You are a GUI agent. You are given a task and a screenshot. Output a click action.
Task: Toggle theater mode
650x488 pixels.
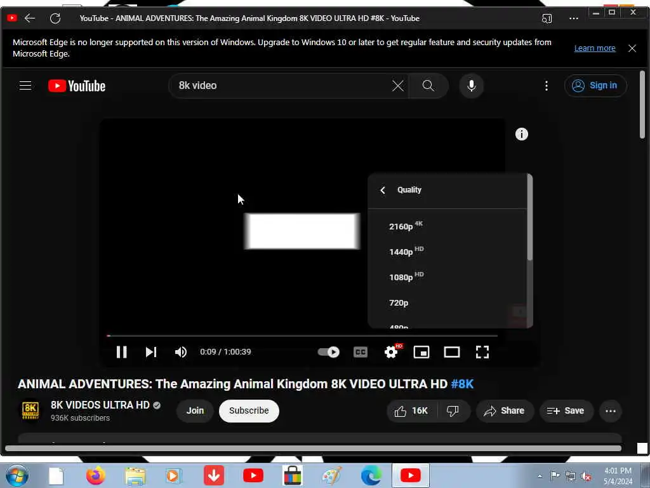point(451,352)
